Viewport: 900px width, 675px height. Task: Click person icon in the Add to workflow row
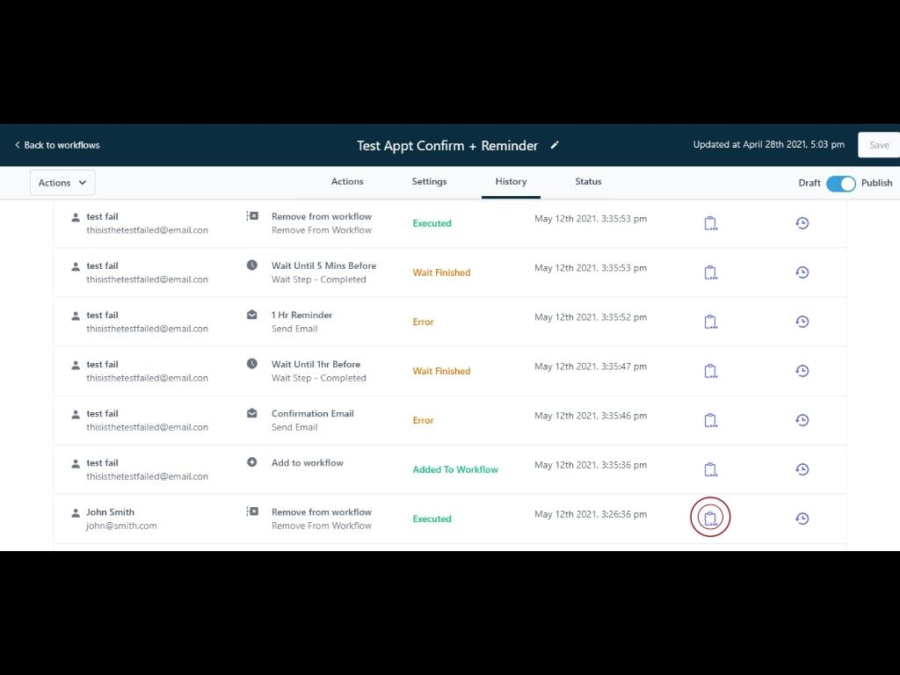(76, 463)
